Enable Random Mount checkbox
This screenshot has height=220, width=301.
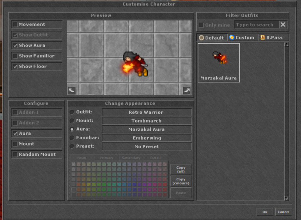pyautogui.click(x=15, y=154)
